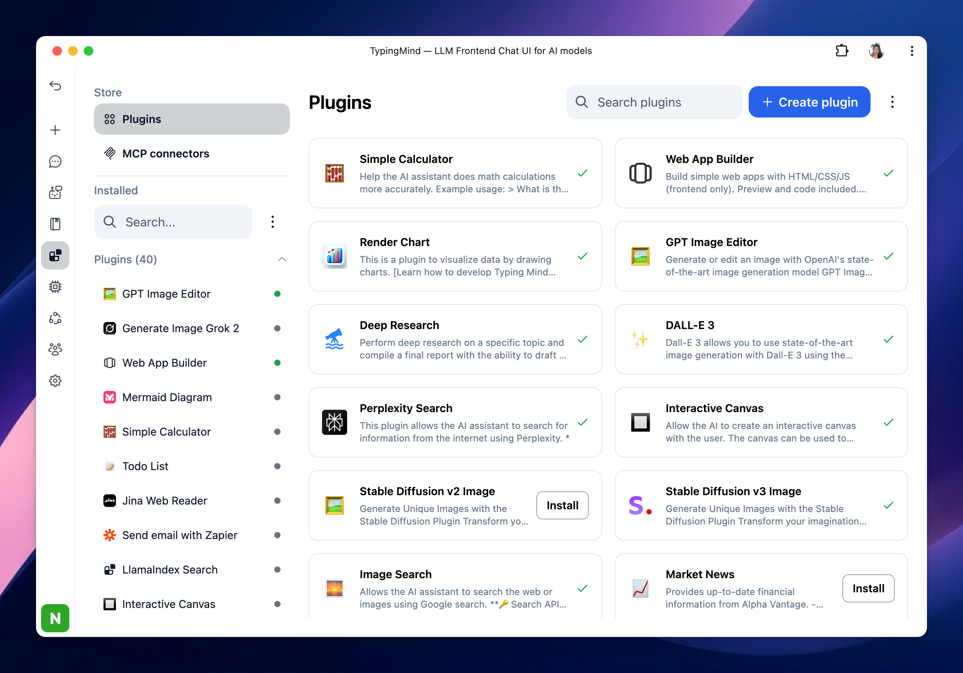Open the Interactive Canvas plugin card title

click(x=714, y=408)
